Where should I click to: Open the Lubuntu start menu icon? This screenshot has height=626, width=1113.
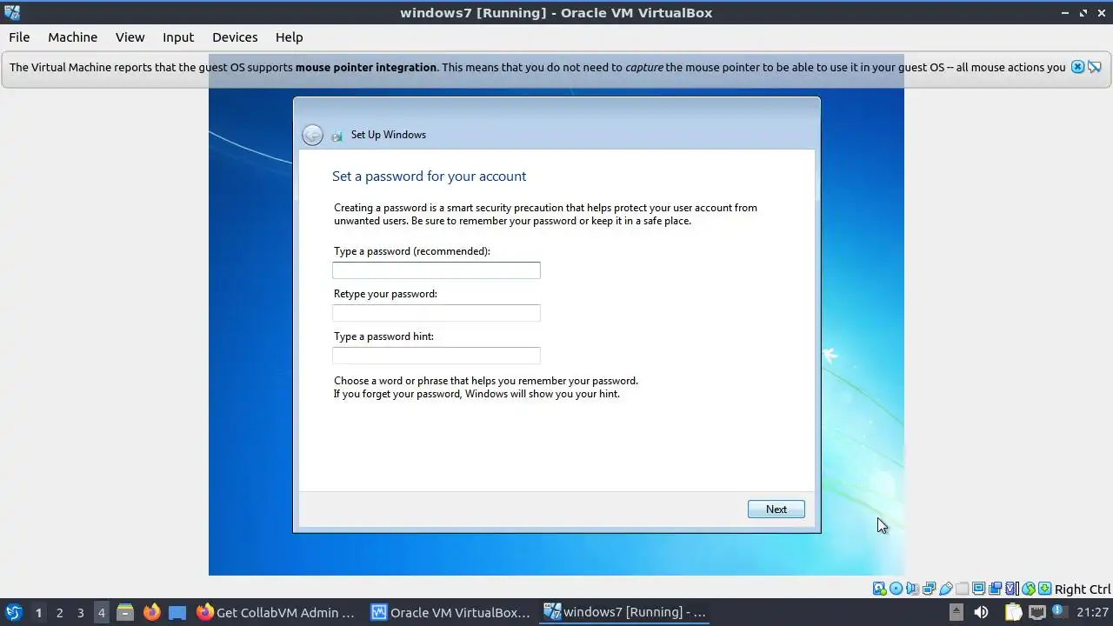click(13, 612)
